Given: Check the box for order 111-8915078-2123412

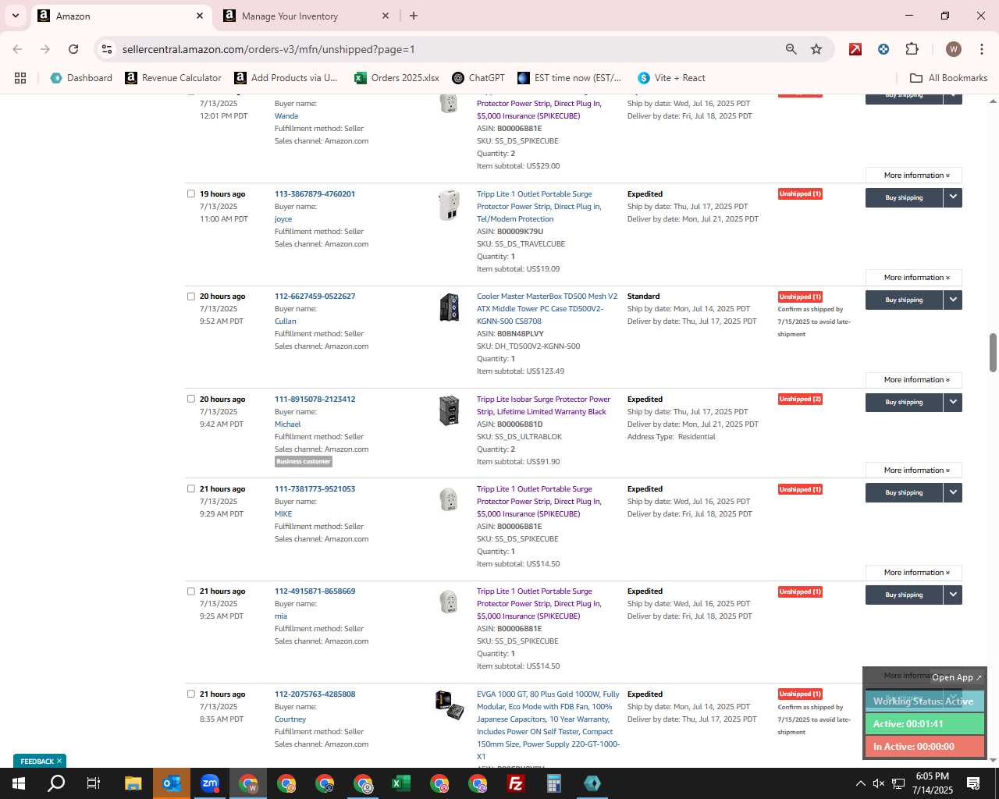Looking at the screenshot, I should pyautogui.click(x=191, y=399).
